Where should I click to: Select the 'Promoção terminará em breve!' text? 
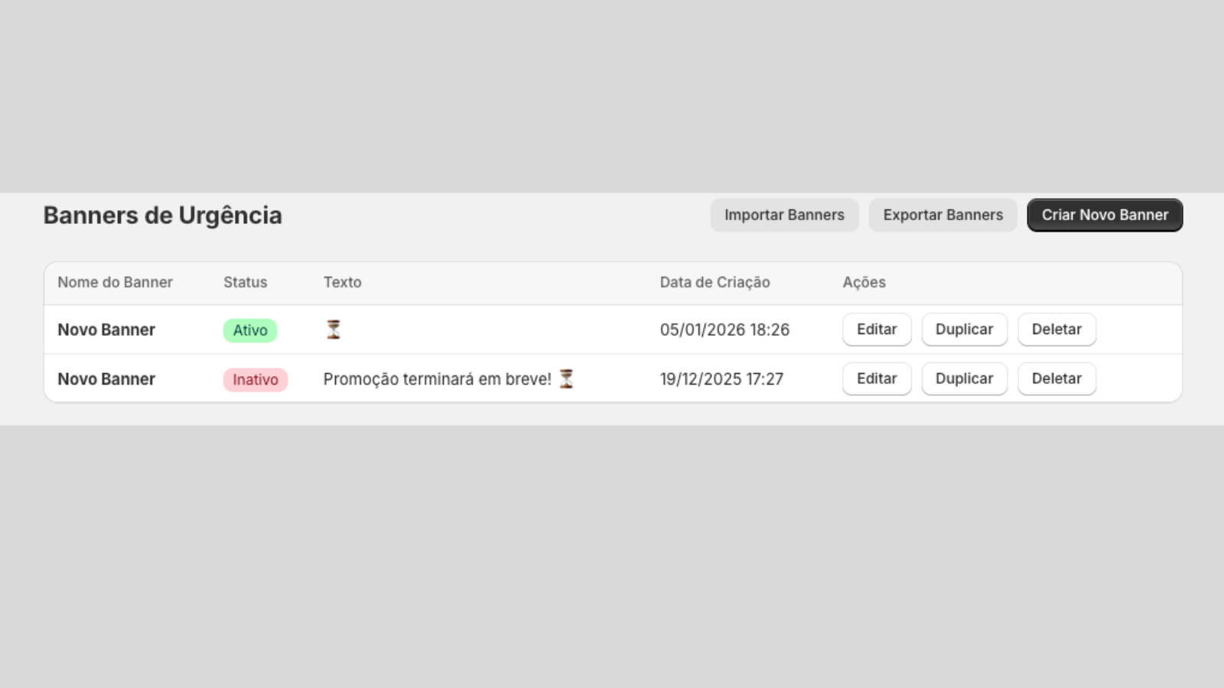click(437, 379)
